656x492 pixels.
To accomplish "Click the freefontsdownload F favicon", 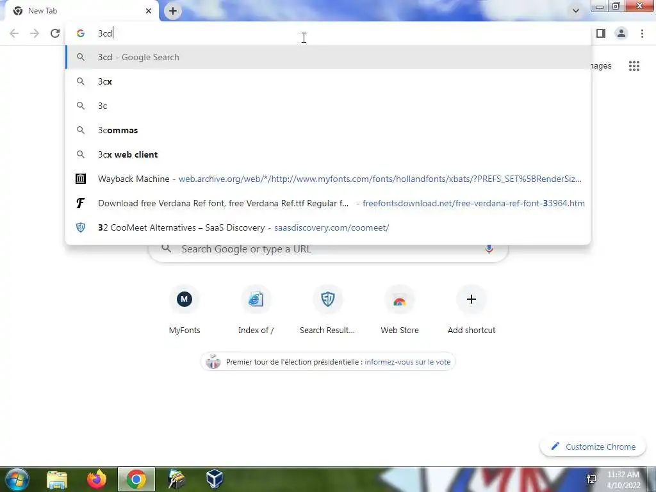I will pyautogui.click(x=80, y=203).
